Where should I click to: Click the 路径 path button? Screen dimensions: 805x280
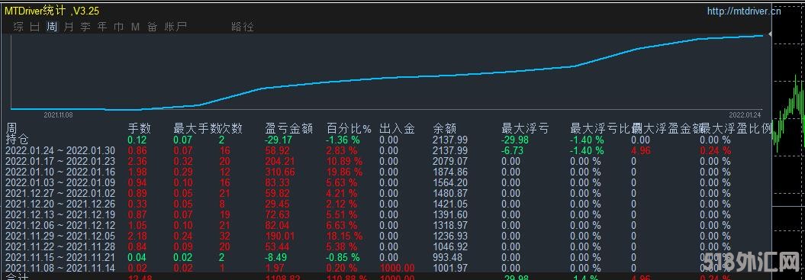(243, 27)
